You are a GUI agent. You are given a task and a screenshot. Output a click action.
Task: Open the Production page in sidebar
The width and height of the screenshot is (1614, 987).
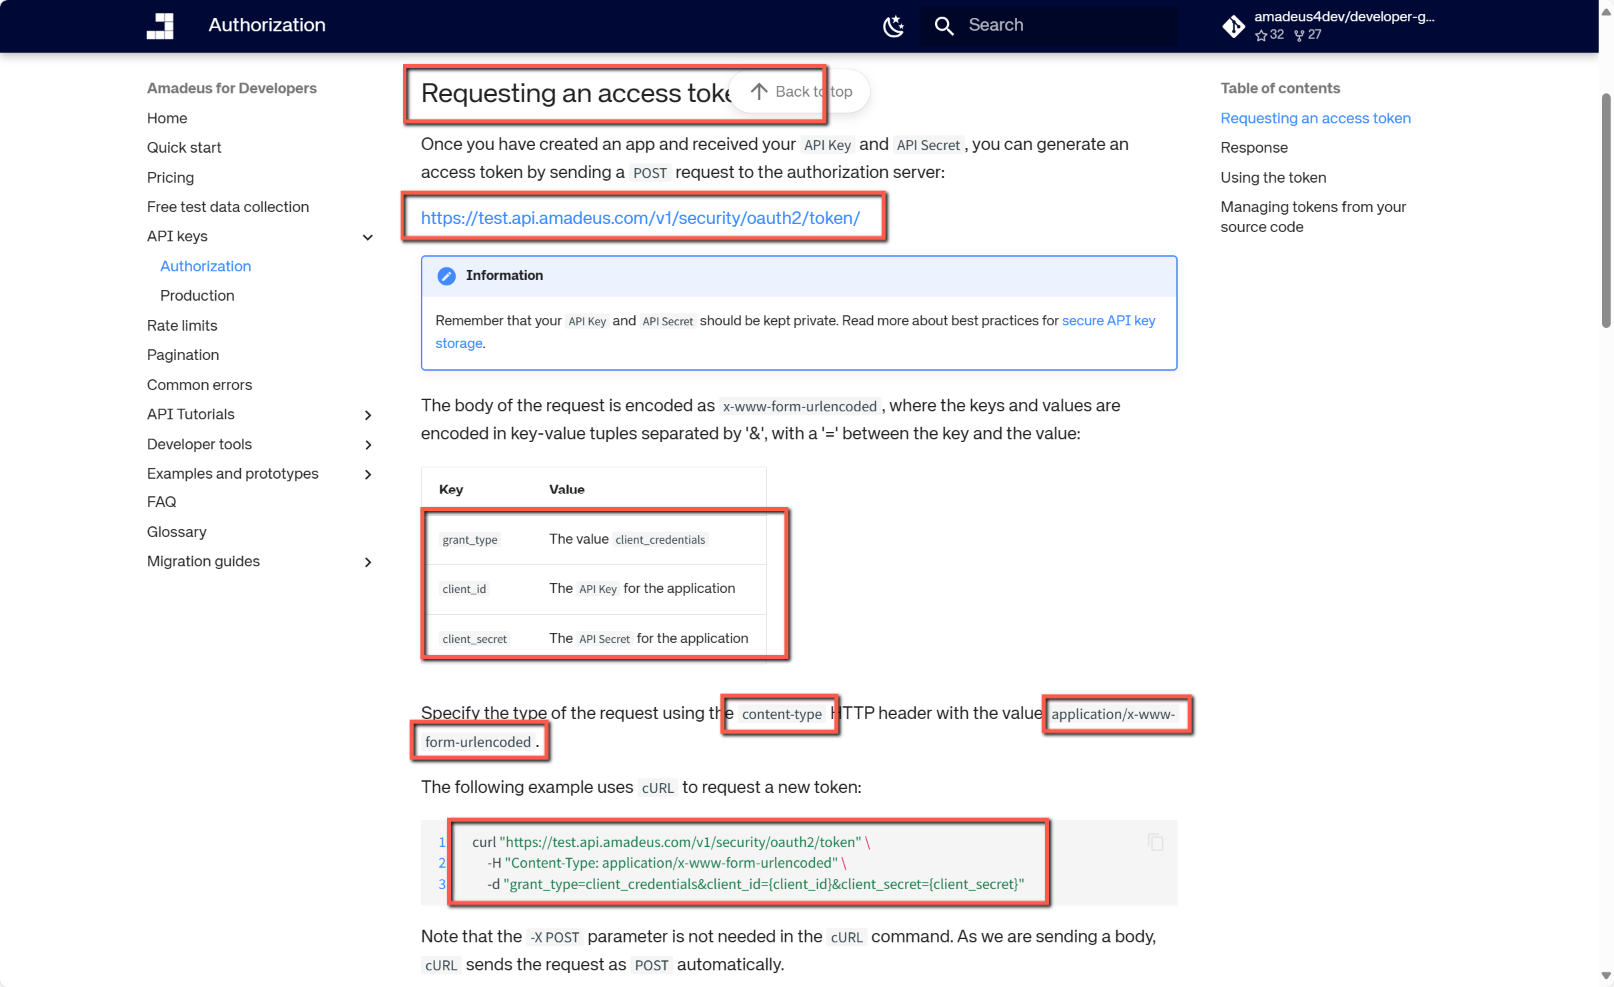[197, 296]
